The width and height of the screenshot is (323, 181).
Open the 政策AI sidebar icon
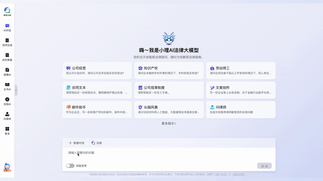tap(7, 72)
